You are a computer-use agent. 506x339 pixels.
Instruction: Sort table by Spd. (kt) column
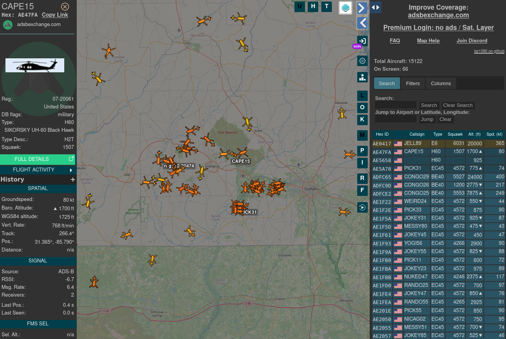[494, 134]
